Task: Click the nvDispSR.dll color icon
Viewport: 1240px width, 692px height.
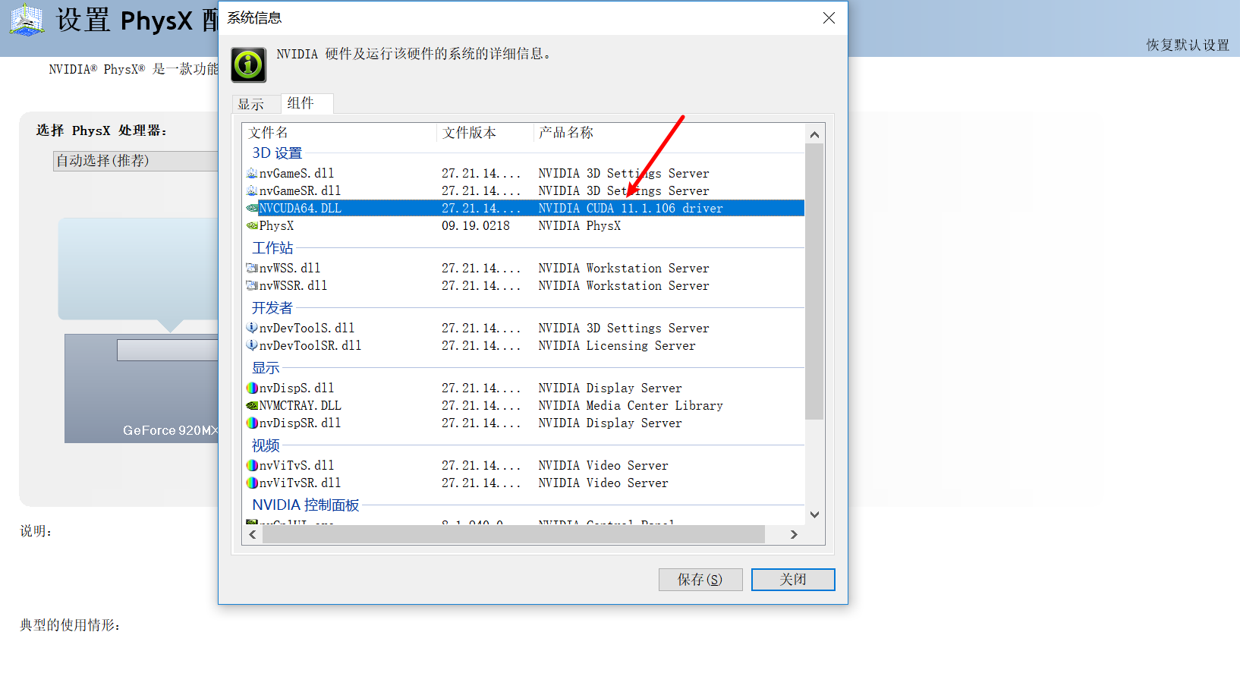Action: pos(252,423)
